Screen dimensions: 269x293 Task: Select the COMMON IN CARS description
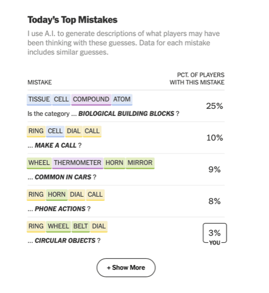(63, 177)
